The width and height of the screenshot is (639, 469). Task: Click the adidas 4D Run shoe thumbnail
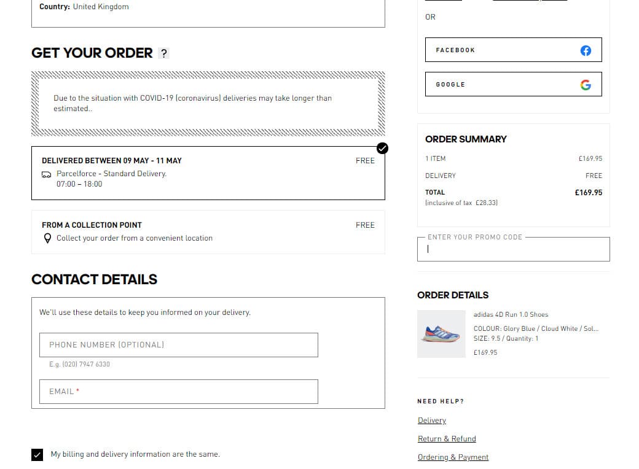441,333
